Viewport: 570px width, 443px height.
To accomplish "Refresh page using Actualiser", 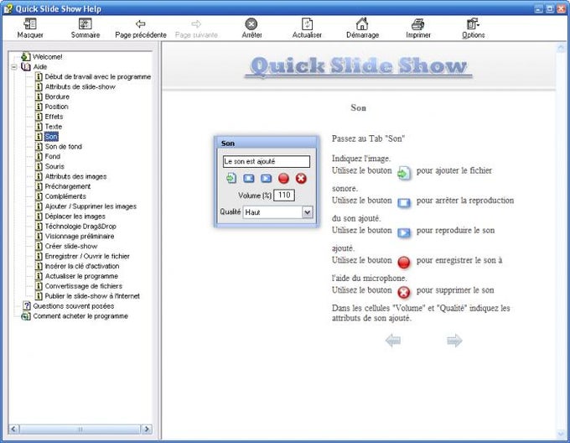I will (x=307, y=29).
